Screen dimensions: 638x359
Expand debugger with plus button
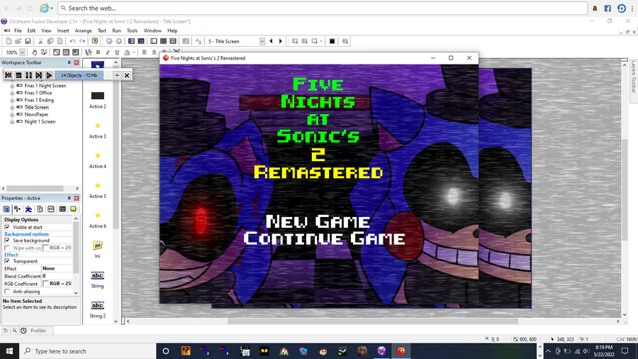[x=117, y=75]
